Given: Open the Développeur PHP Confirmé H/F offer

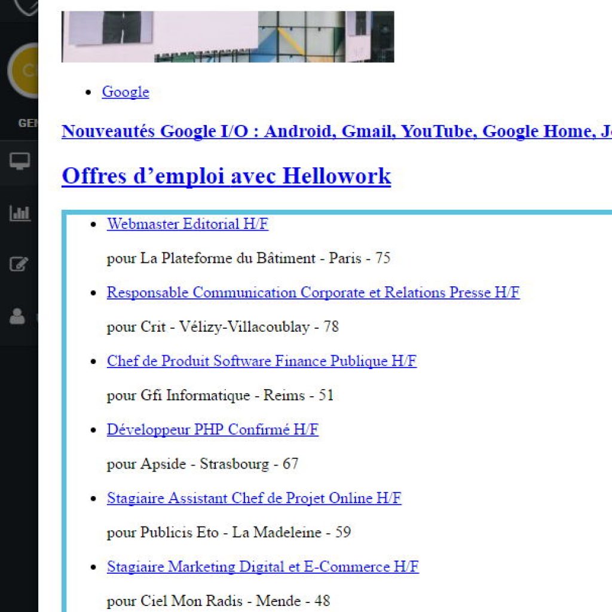Looking at the screenshot, I should coord(213,430).
